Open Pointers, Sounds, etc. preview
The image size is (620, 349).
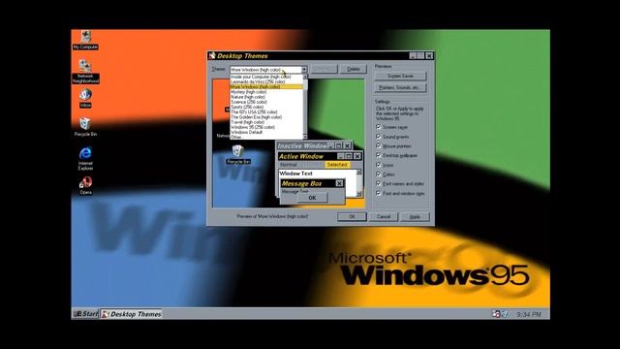pyautogui.click(x=400, y=87)
